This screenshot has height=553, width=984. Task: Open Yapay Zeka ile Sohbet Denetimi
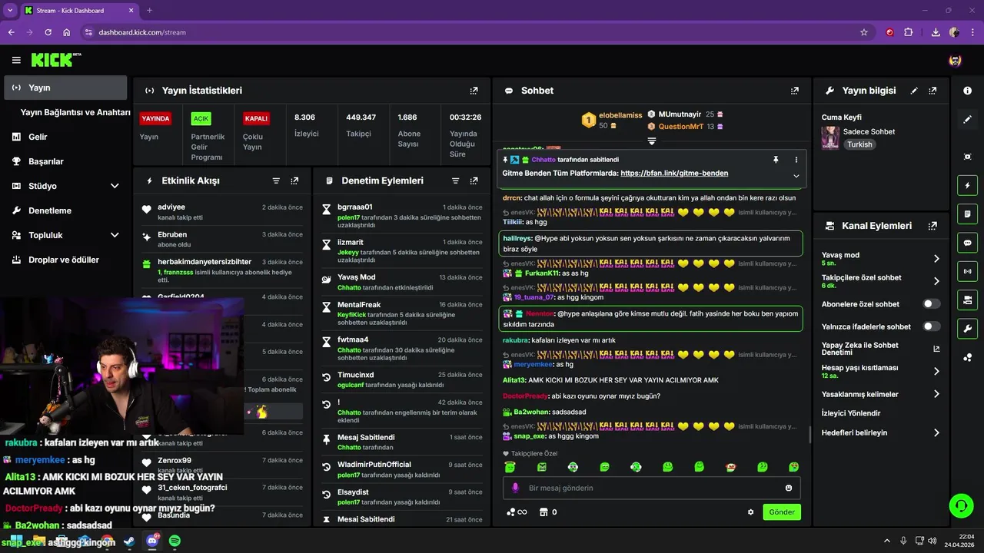tap(881, 349)
